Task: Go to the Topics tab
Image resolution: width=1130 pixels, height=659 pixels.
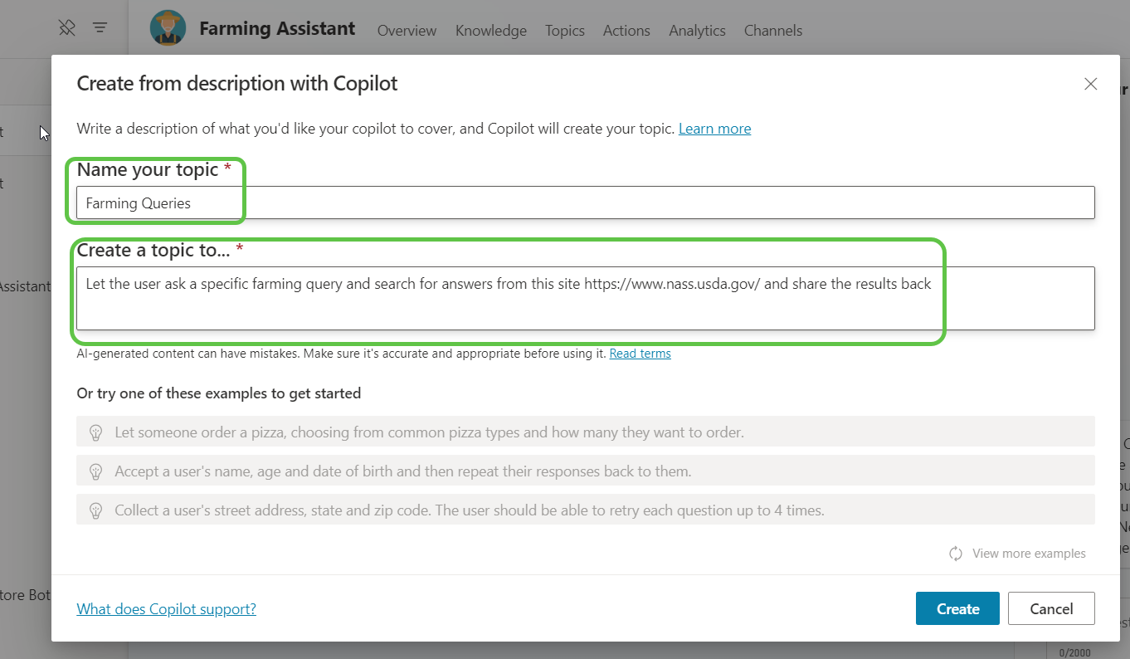Action: [564, 31]
